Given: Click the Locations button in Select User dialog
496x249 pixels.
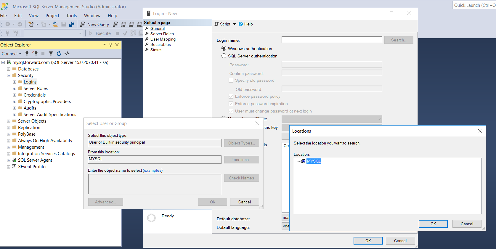Looking at the screenshot, I should point(241,160).
